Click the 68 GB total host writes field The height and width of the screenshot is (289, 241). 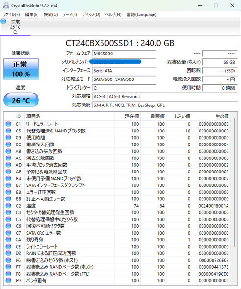[220, 62]
